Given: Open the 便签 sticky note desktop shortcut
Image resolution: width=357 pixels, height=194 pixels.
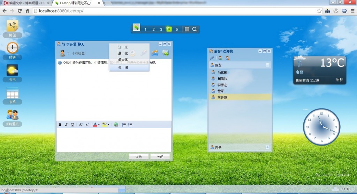Looking at the screenshot, I should click(x=12, y=29).
